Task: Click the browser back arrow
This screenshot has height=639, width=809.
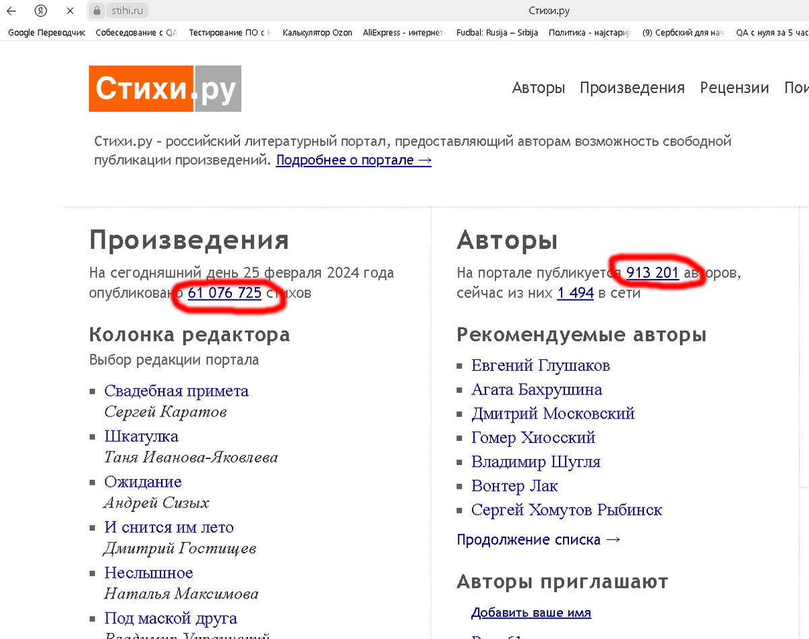Action: 11,11
